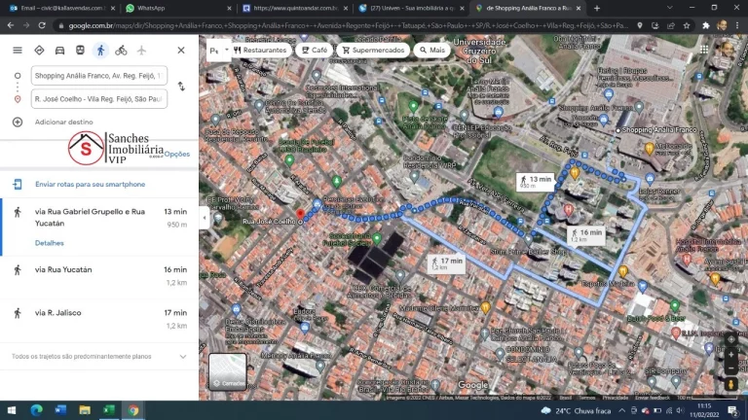Select route via Rua Gabriel Grupello
Viewport: 748px width, 420px height.
[x=99, y=227]
